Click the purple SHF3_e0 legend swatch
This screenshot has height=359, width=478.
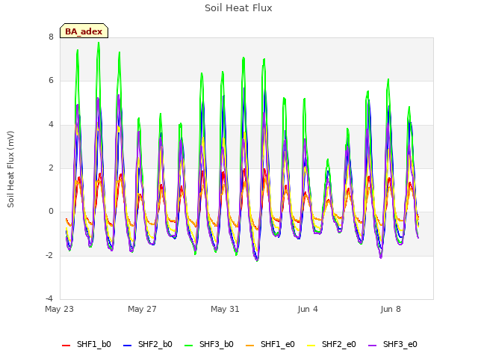coord(373,346)
